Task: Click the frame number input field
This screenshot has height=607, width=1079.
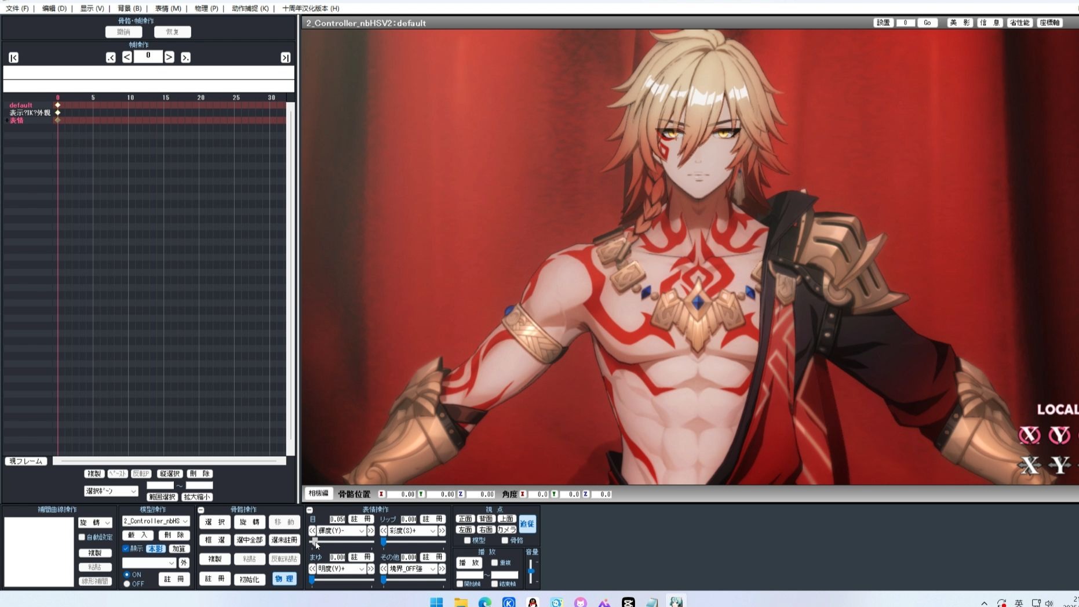Action: 148,56
